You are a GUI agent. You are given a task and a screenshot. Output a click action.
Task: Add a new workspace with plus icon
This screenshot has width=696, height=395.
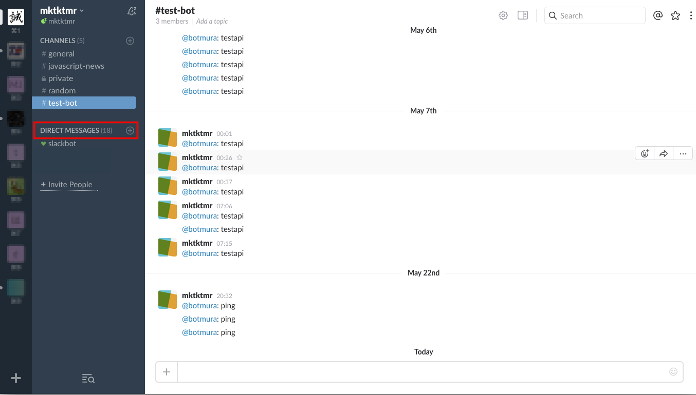[x=16, y=378]
